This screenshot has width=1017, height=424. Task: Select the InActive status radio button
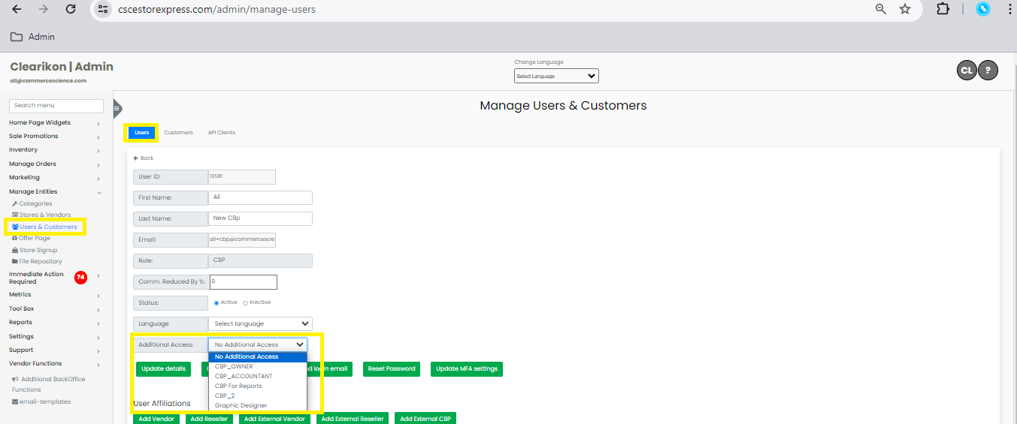(245, 302)
